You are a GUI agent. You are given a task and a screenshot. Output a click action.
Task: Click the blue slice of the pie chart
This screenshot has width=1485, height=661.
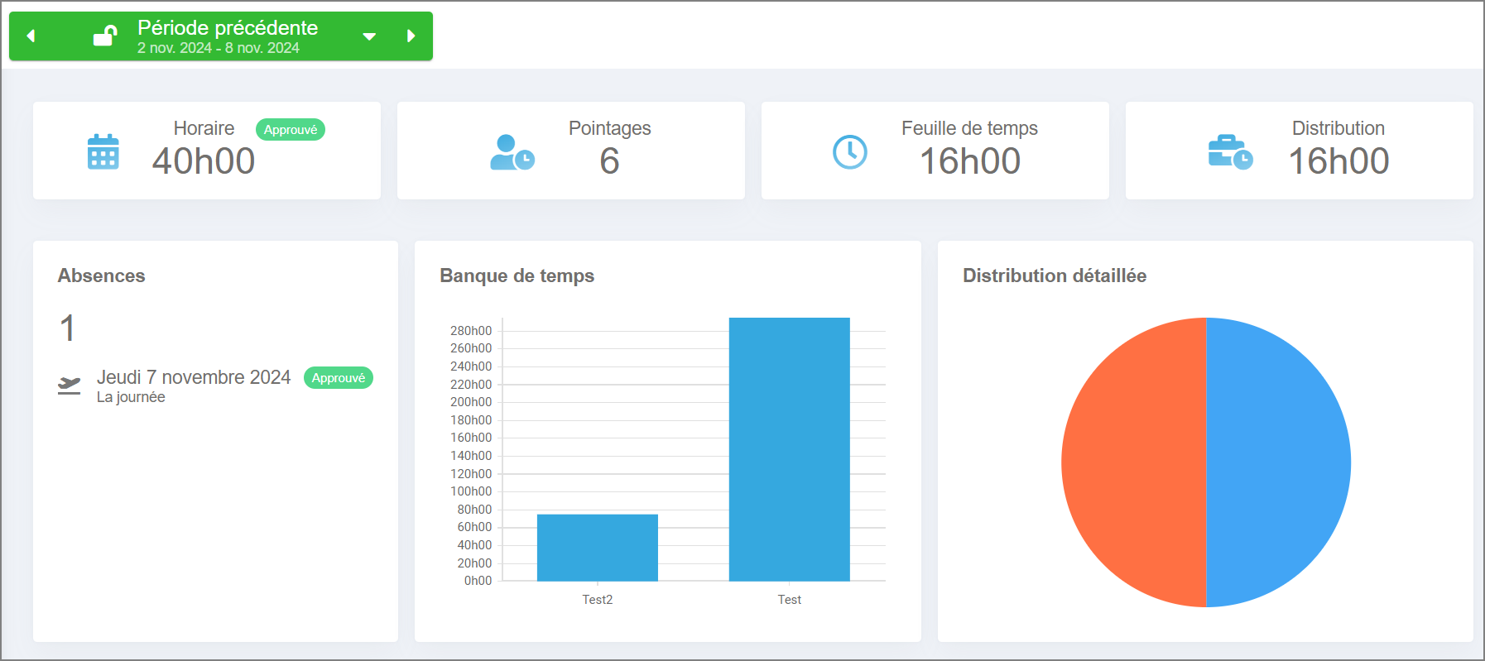[1279, 462]
